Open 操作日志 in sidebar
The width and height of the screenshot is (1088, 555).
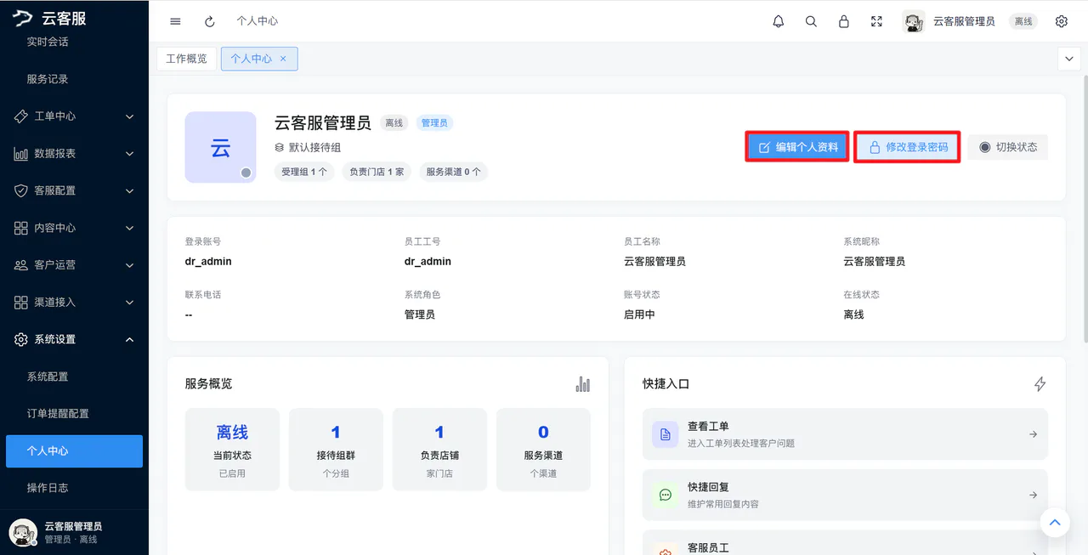pyautogui.click(x=74, y=488)
